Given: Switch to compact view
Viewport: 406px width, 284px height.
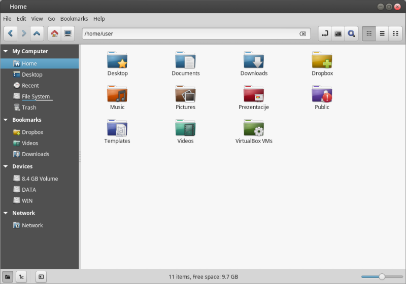Looking at the screenshot, I should tap(395, 34).
